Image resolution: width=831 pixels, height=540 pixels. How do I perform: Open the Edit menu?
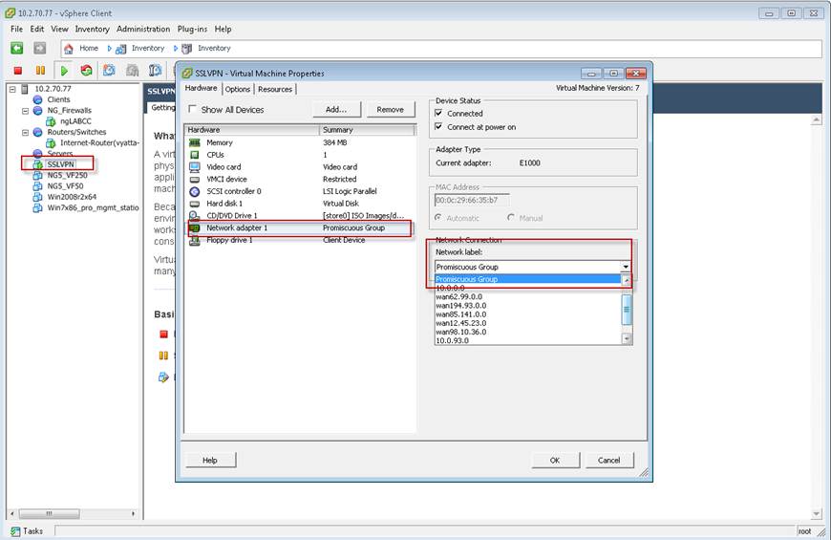[37, 30]
